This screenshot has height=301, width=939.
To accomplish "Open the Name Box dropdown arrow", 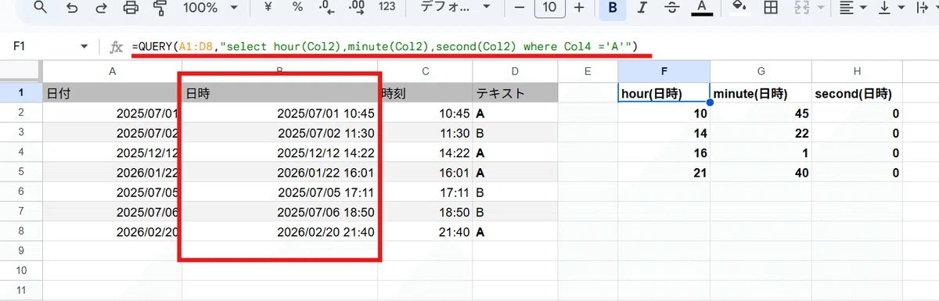I will [x=85, y=47].
